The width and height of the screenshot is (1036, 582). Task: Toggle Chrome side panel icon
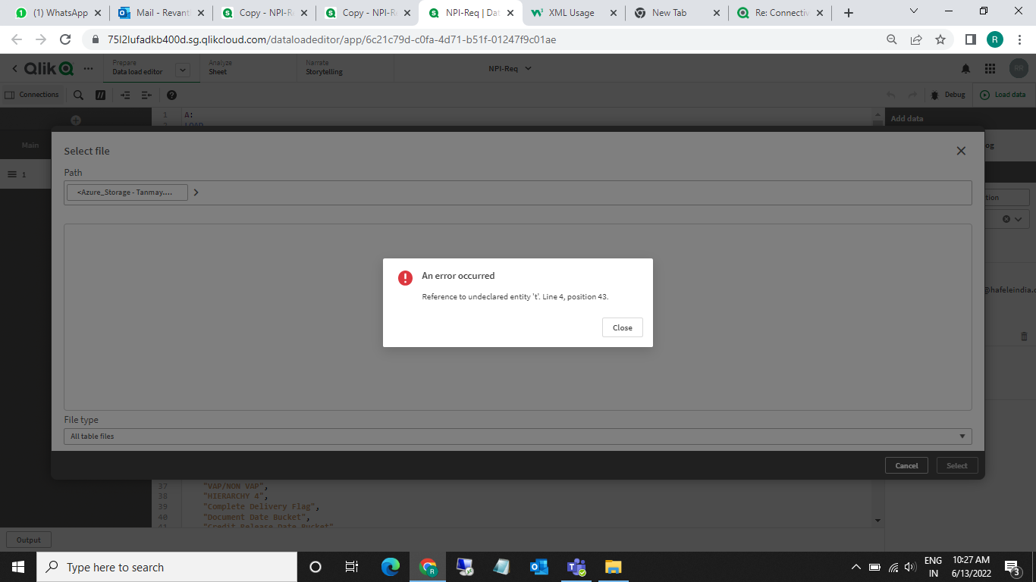pos(970,39)
